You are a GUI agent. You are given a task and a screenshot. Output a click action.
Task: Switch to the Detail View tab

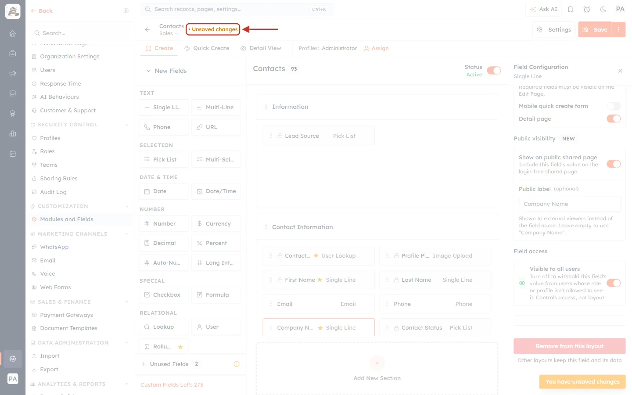coord(261,48)
